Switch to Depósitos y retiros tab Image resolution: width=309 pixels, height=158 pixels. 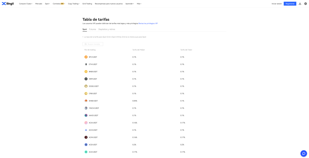pyautogui.click(x=107, y=29)
